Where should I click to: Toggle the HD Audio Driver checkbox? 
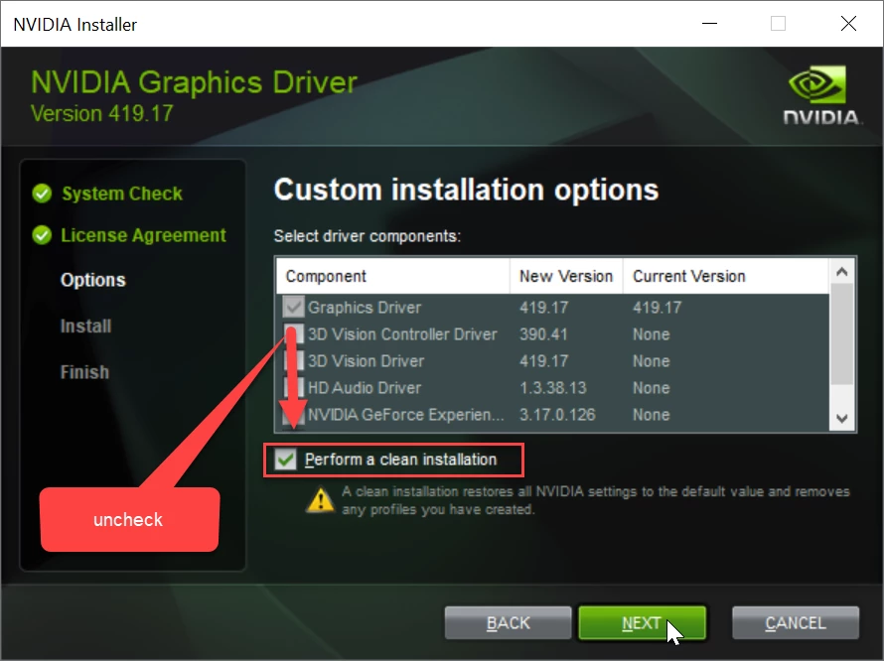294,388
